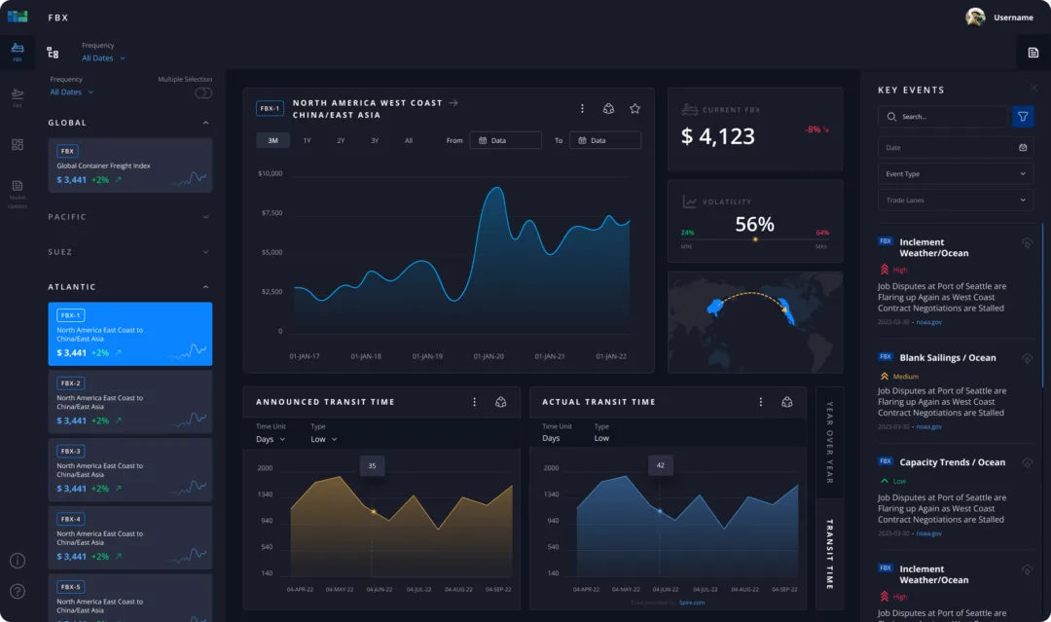The width and height of the screenshot is (1051, 622).
Task: Click pin icon on Blank Sailings event
Action: point(1027,358)
